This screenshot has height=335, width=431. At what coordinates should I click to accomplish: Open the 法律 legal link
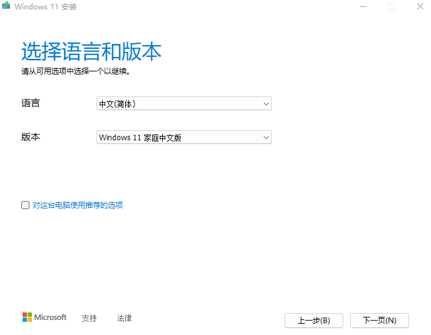(124, 318)
